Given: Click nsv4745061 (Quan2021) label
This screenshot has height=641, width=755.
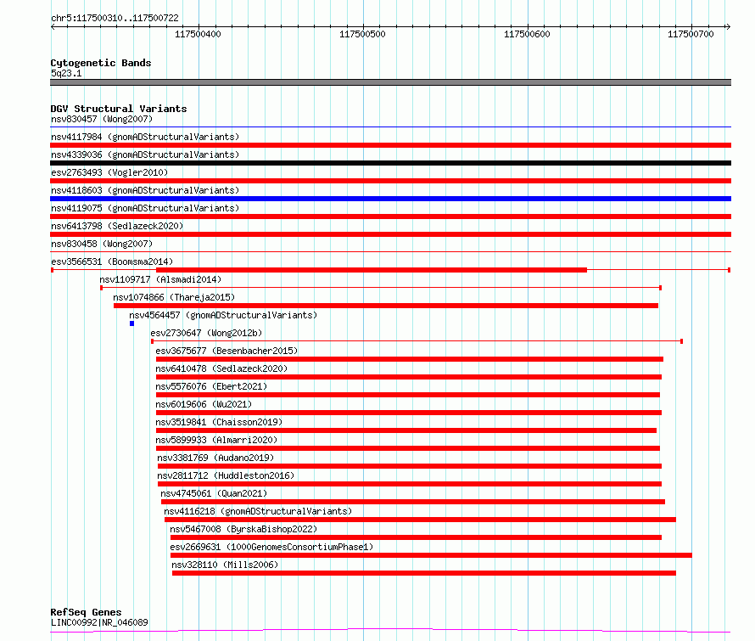Looking at the screenshot, I should point(213,493).
